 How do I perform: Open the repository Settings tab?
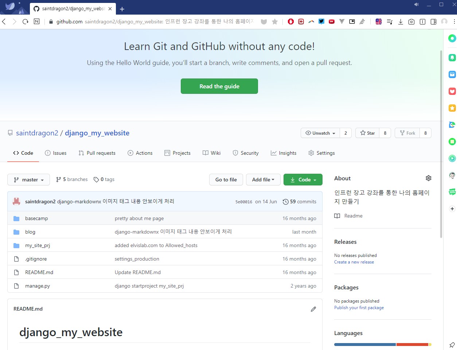pos(321,153)
